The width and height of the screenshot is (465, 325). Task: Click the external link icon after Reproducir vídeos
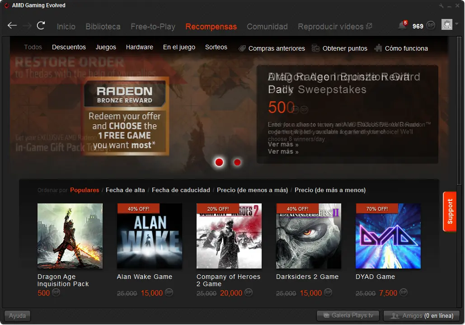coord(369,26)
